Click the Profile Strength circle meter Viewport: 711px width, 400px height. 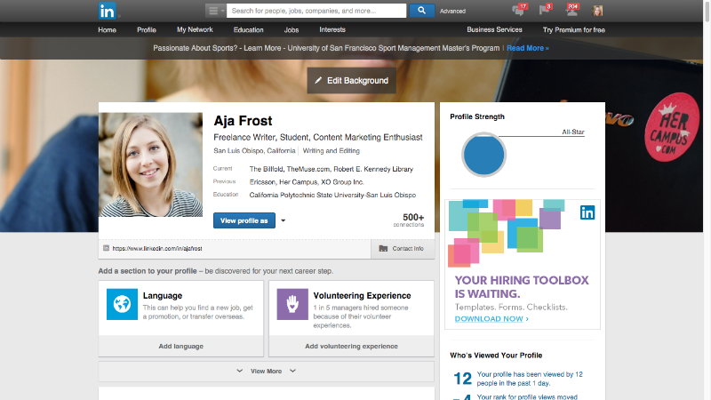tap(483, 155)
